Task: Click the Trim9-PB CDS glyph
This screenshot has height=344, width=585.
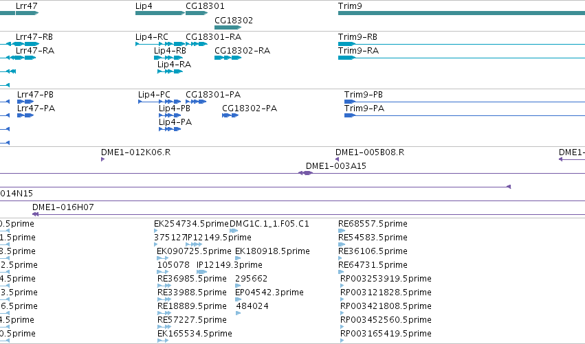Action: coord(465,102)
